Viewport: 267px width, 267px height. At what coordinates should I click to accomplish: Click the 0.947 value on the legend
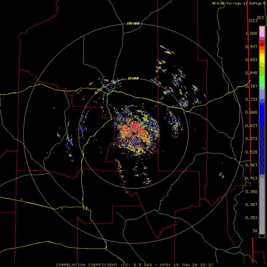coord(251,47)
